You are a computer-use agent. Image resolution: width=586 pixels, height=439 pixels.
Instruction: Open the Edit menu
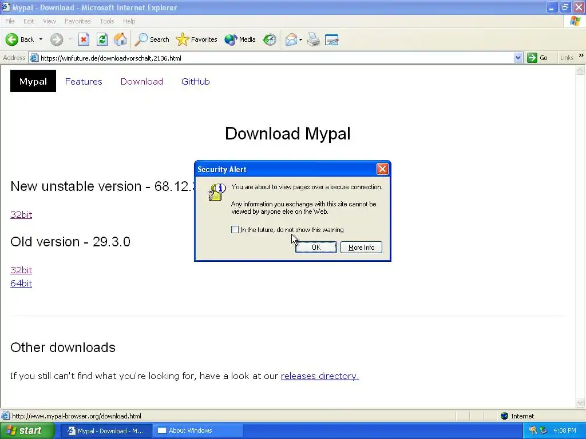click(x=29, y=21)
